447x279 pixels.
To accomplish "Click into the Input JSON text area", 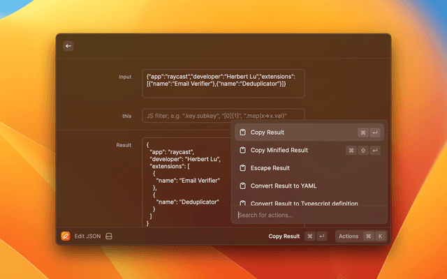I will click(x=223, y=82).
